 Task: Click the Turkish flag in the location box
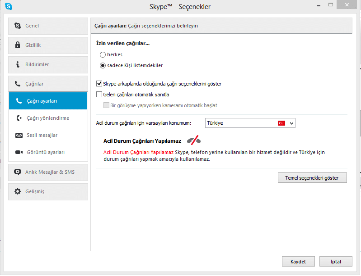281,123
